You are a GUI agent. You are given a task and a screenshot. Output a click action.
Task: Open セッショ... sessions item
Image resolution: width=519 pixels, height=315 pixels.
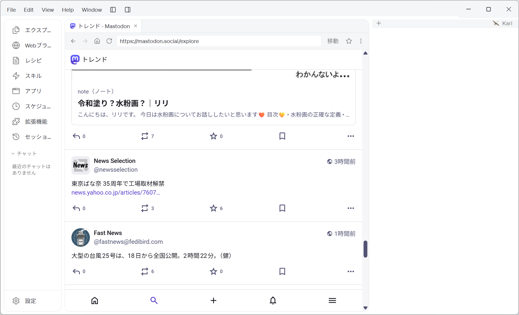(x=32, y=137)
